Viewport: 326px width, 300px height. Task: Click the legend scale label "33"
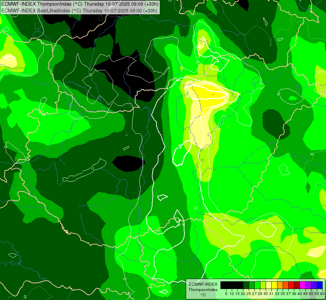click(x=277, y=294)
